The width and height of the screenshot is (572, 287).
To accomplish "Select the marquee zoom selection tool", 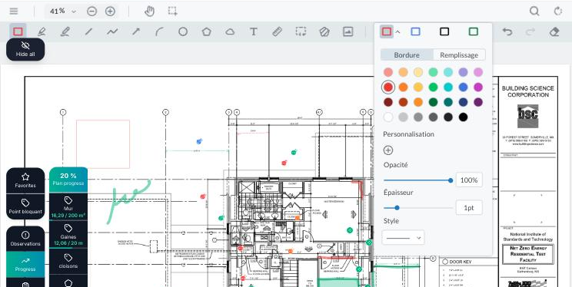I will tap(172, 12).
